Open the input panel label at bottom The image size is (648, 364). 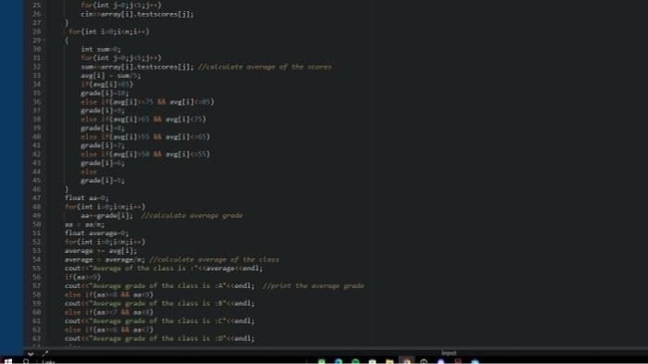click(x=449, y=353)
